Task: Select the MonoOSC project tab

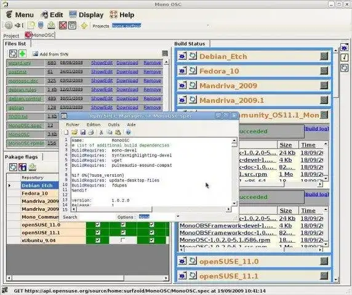Action: (x=40, y=35)
